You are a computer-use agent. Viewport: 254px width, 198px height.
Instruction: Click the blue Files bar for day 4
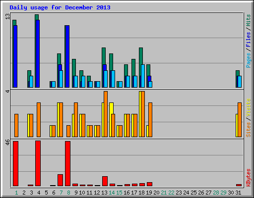click(38, 53)
